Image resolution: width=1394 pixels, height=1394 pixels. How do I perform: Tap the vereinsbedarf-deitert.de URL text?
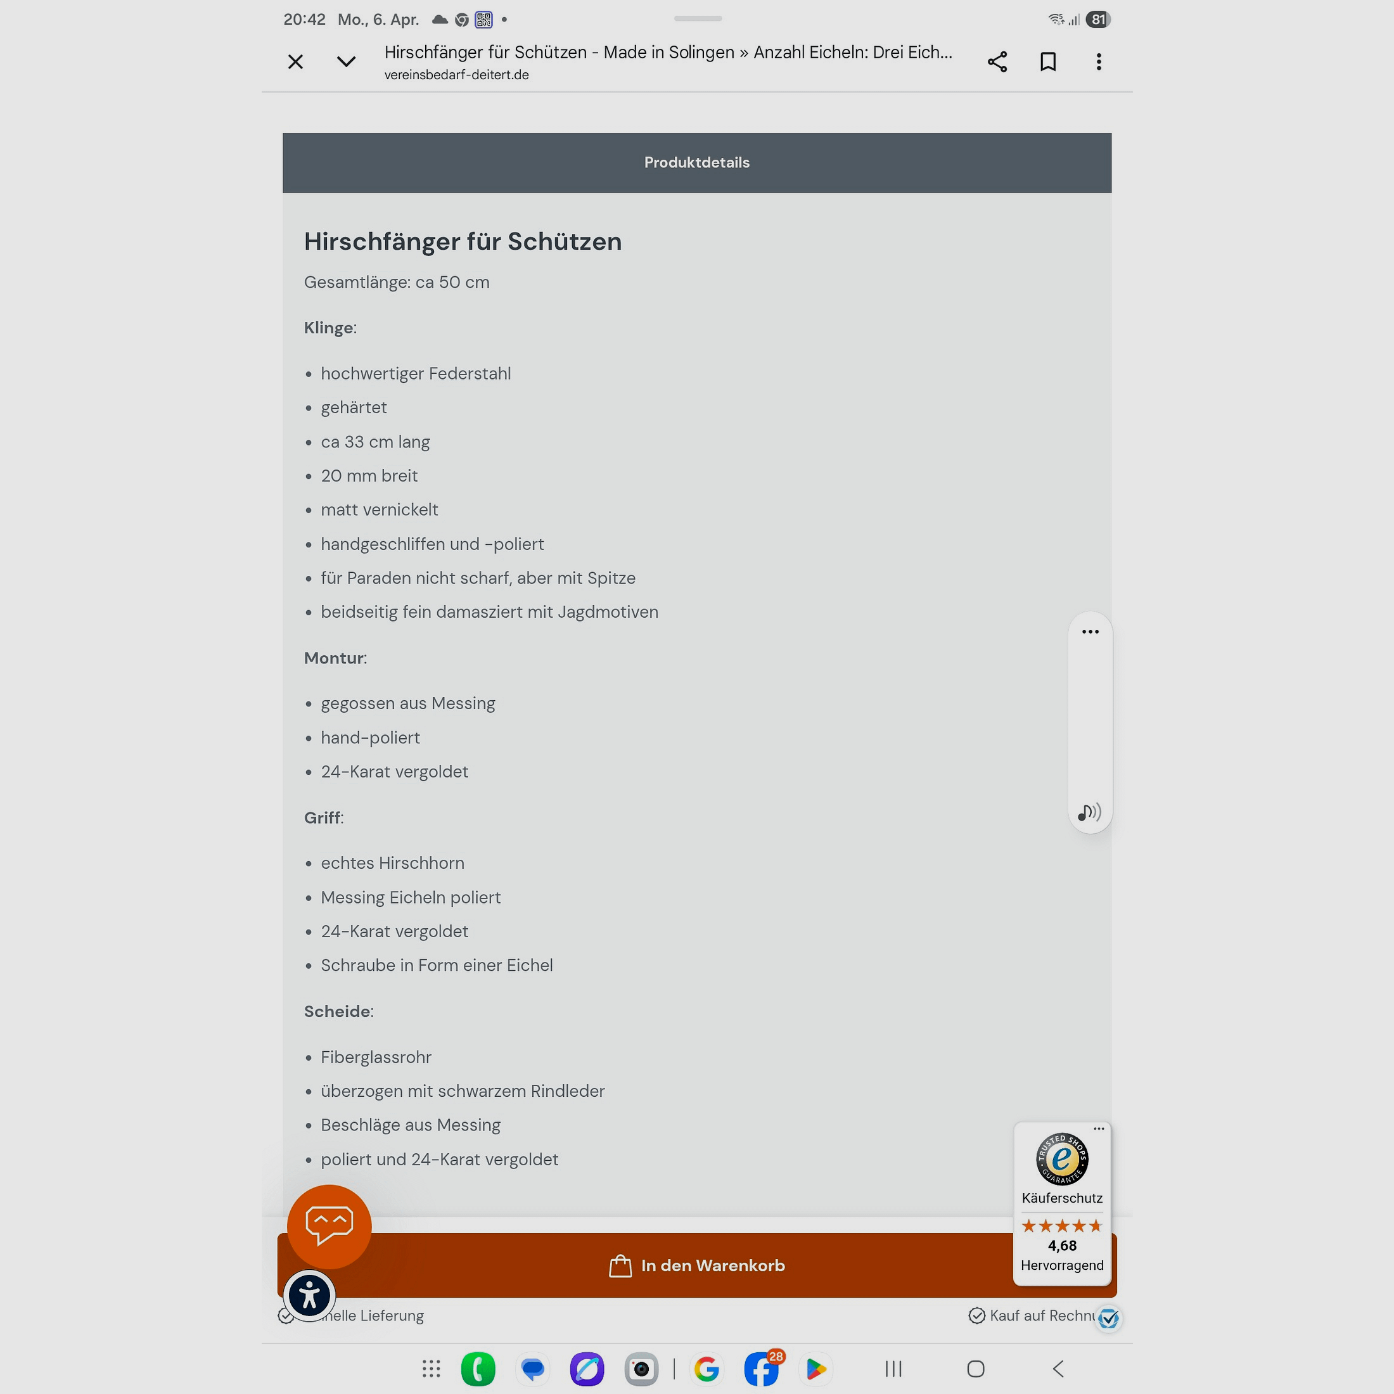[x=457, y=75]
